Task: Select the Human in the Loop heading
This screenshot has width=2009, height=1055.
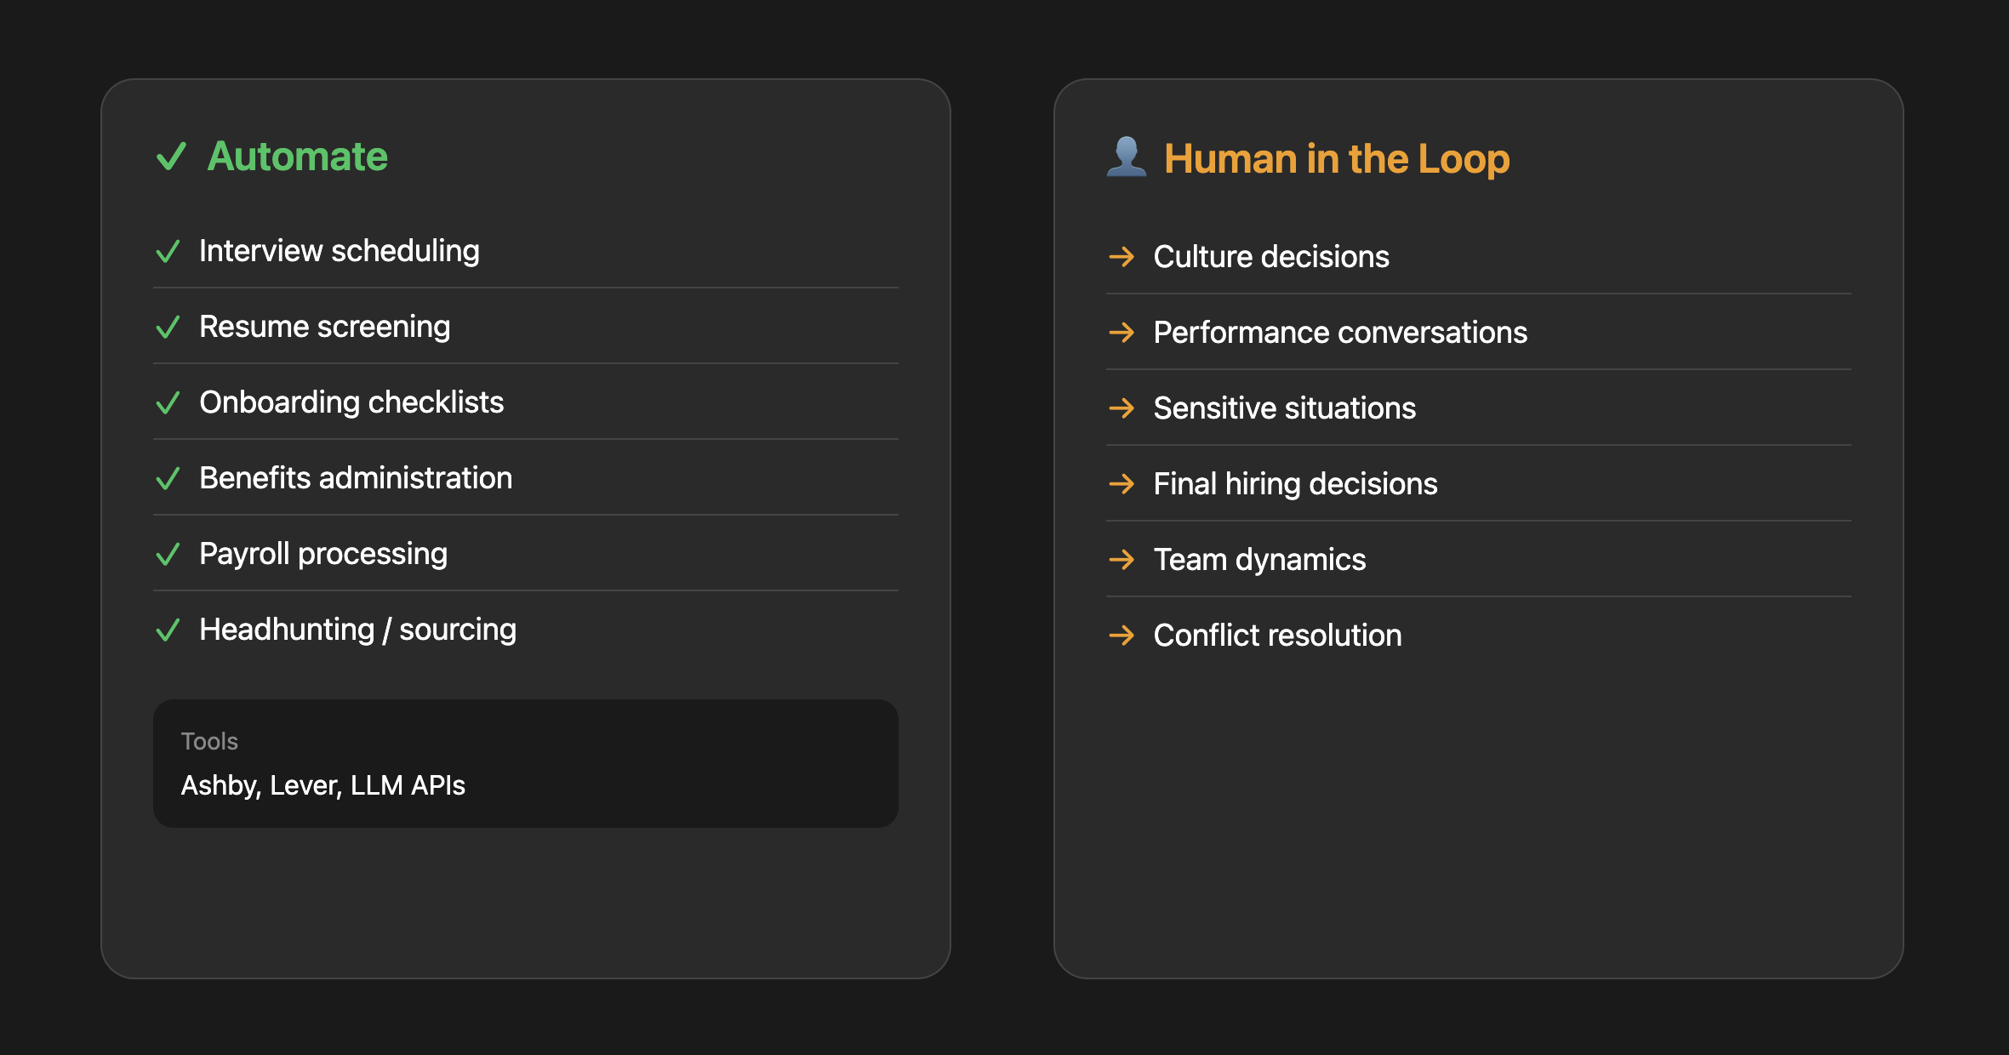Action: click(1338, 158)
